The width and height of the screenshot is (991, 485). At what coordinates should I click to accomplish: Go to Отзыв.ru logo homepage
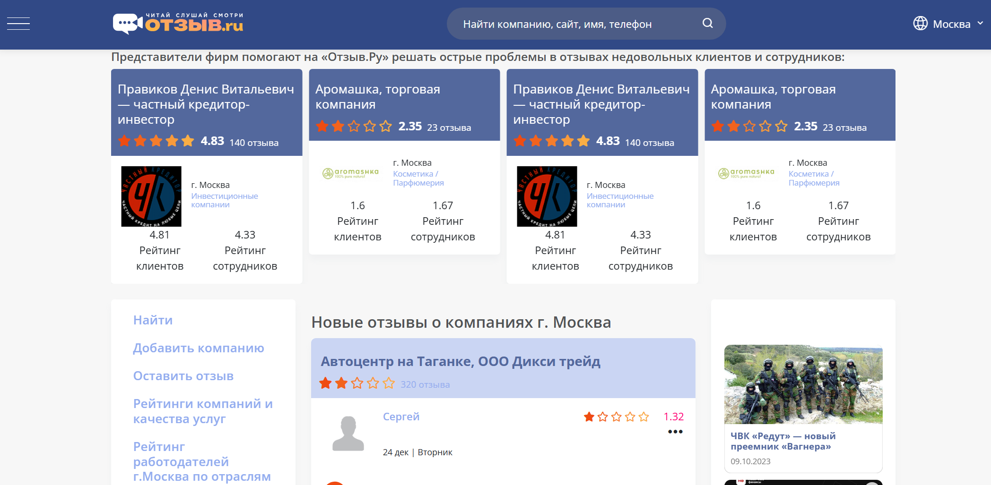coord(178,23)
